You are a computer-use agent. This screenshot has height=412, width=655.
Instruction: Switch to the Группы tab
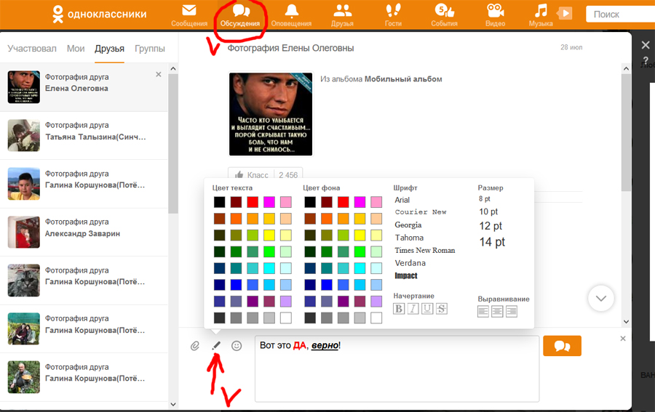[150, 49]
